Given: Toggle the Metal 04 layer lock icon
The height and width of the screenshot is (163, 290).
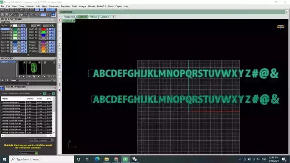Looking at the screenshot, I should pyautogui.click(x=19, y=38).
